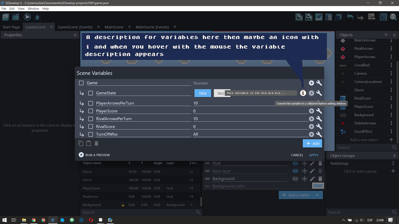This screenshot has height=224, width=399.
Task: Click the Background color swatch
Action: (x=318, y=186)
